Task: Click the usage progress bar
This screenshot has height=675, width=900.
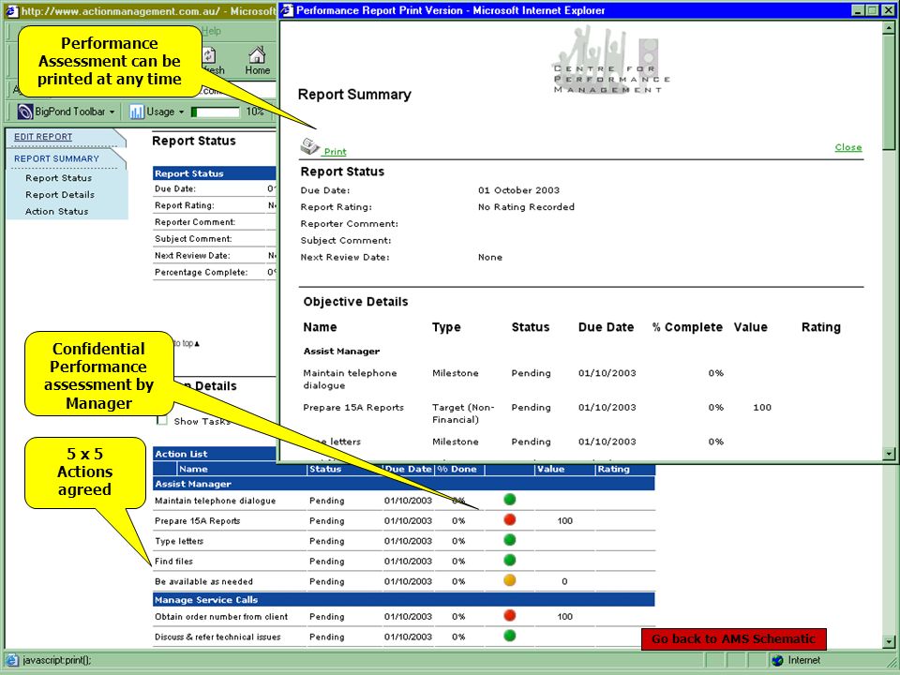Action: coord(216,112)
